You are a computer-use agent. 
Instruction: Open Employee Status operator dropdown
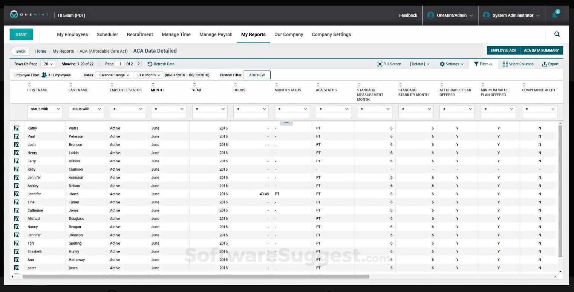127,109
